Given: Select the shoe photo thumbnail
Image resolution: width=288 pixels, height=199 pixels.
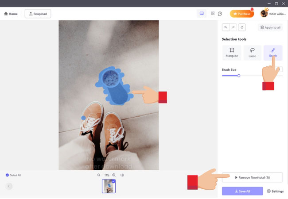Looking at the screenshot, I should [x=109, y=186].
